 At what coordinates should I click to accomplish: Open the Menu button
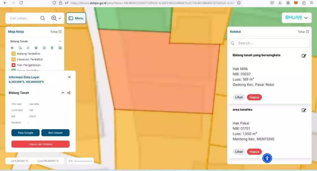coord(76,18)
